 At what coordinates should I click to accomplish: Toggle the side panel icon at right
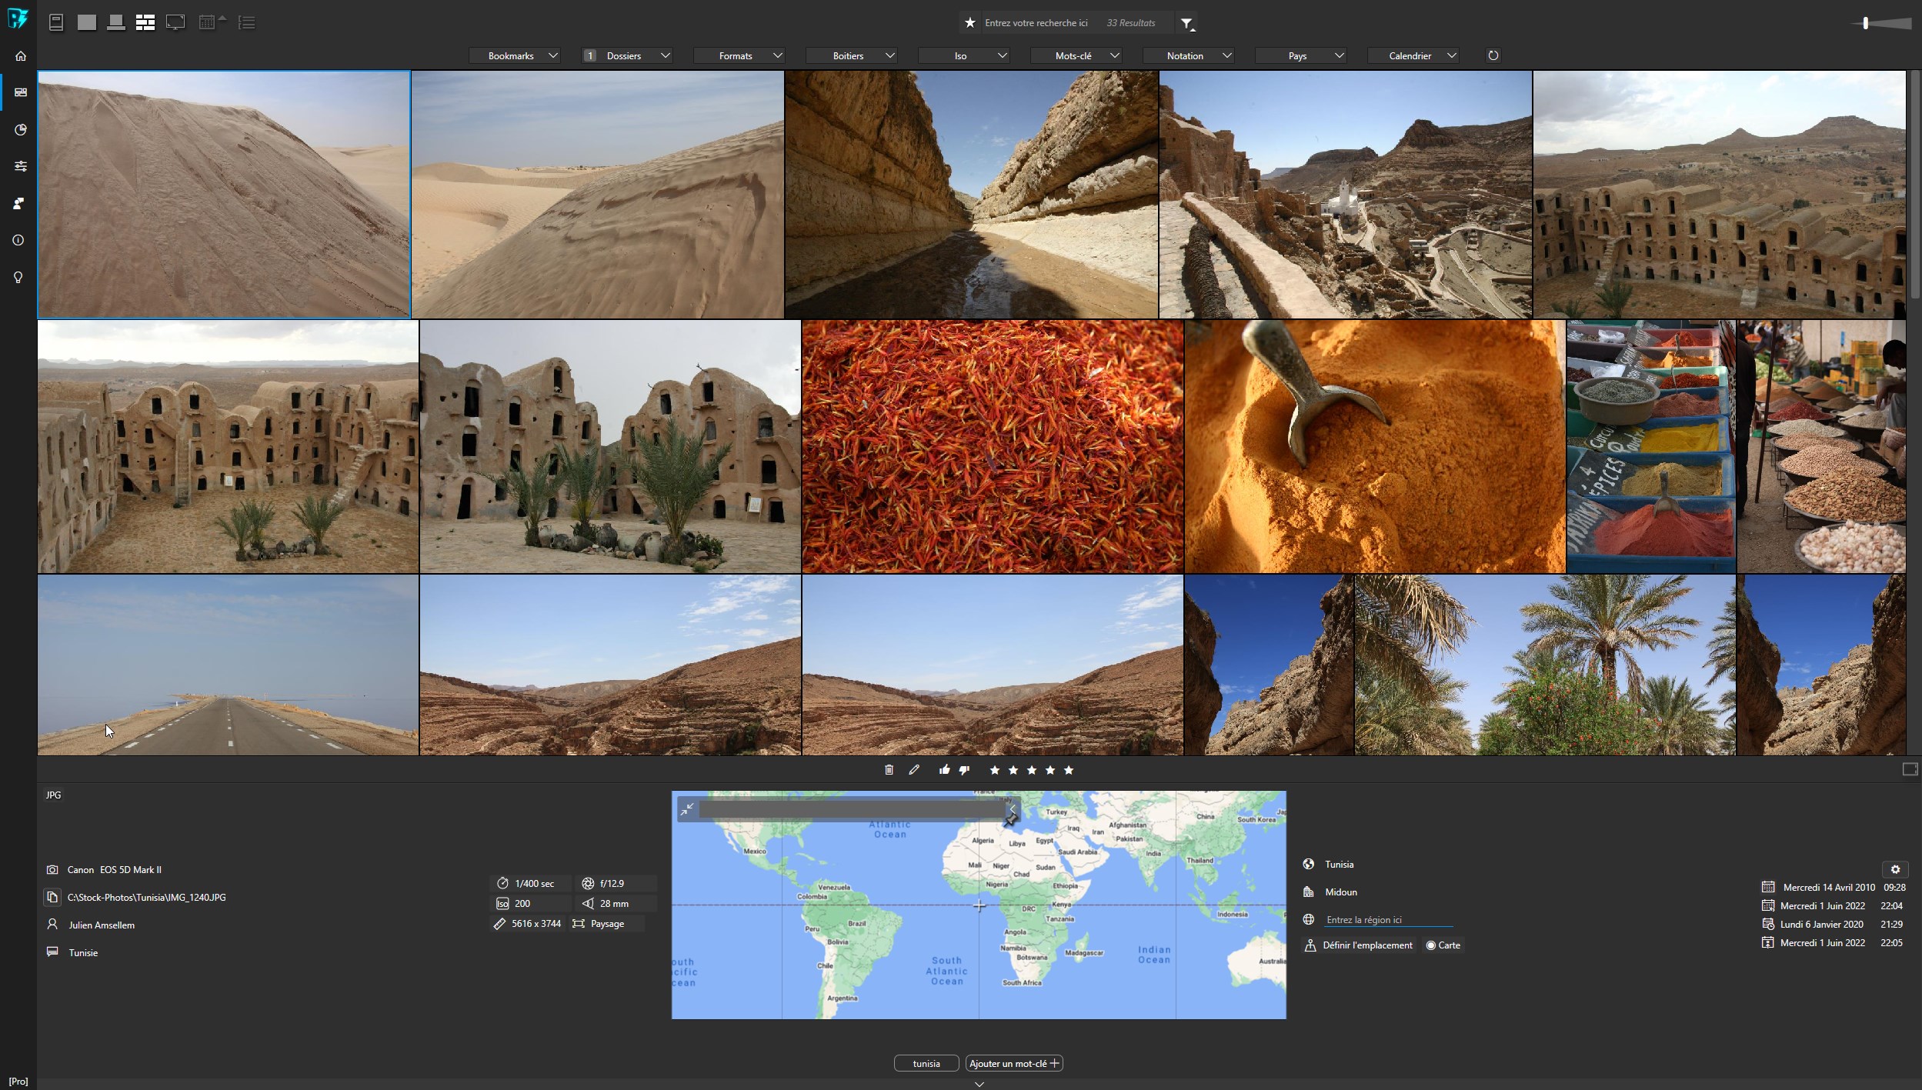(1910, 769)
